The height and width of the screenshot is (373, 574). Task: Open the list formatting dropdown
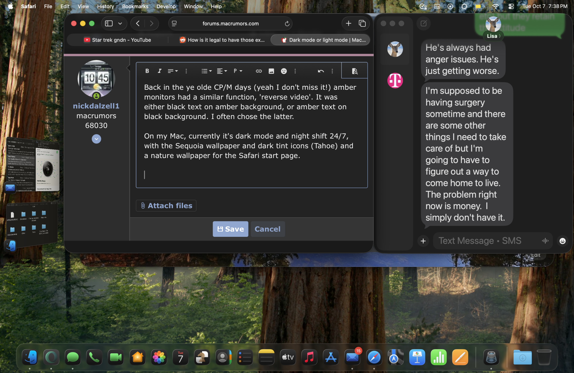coord(206,71)
